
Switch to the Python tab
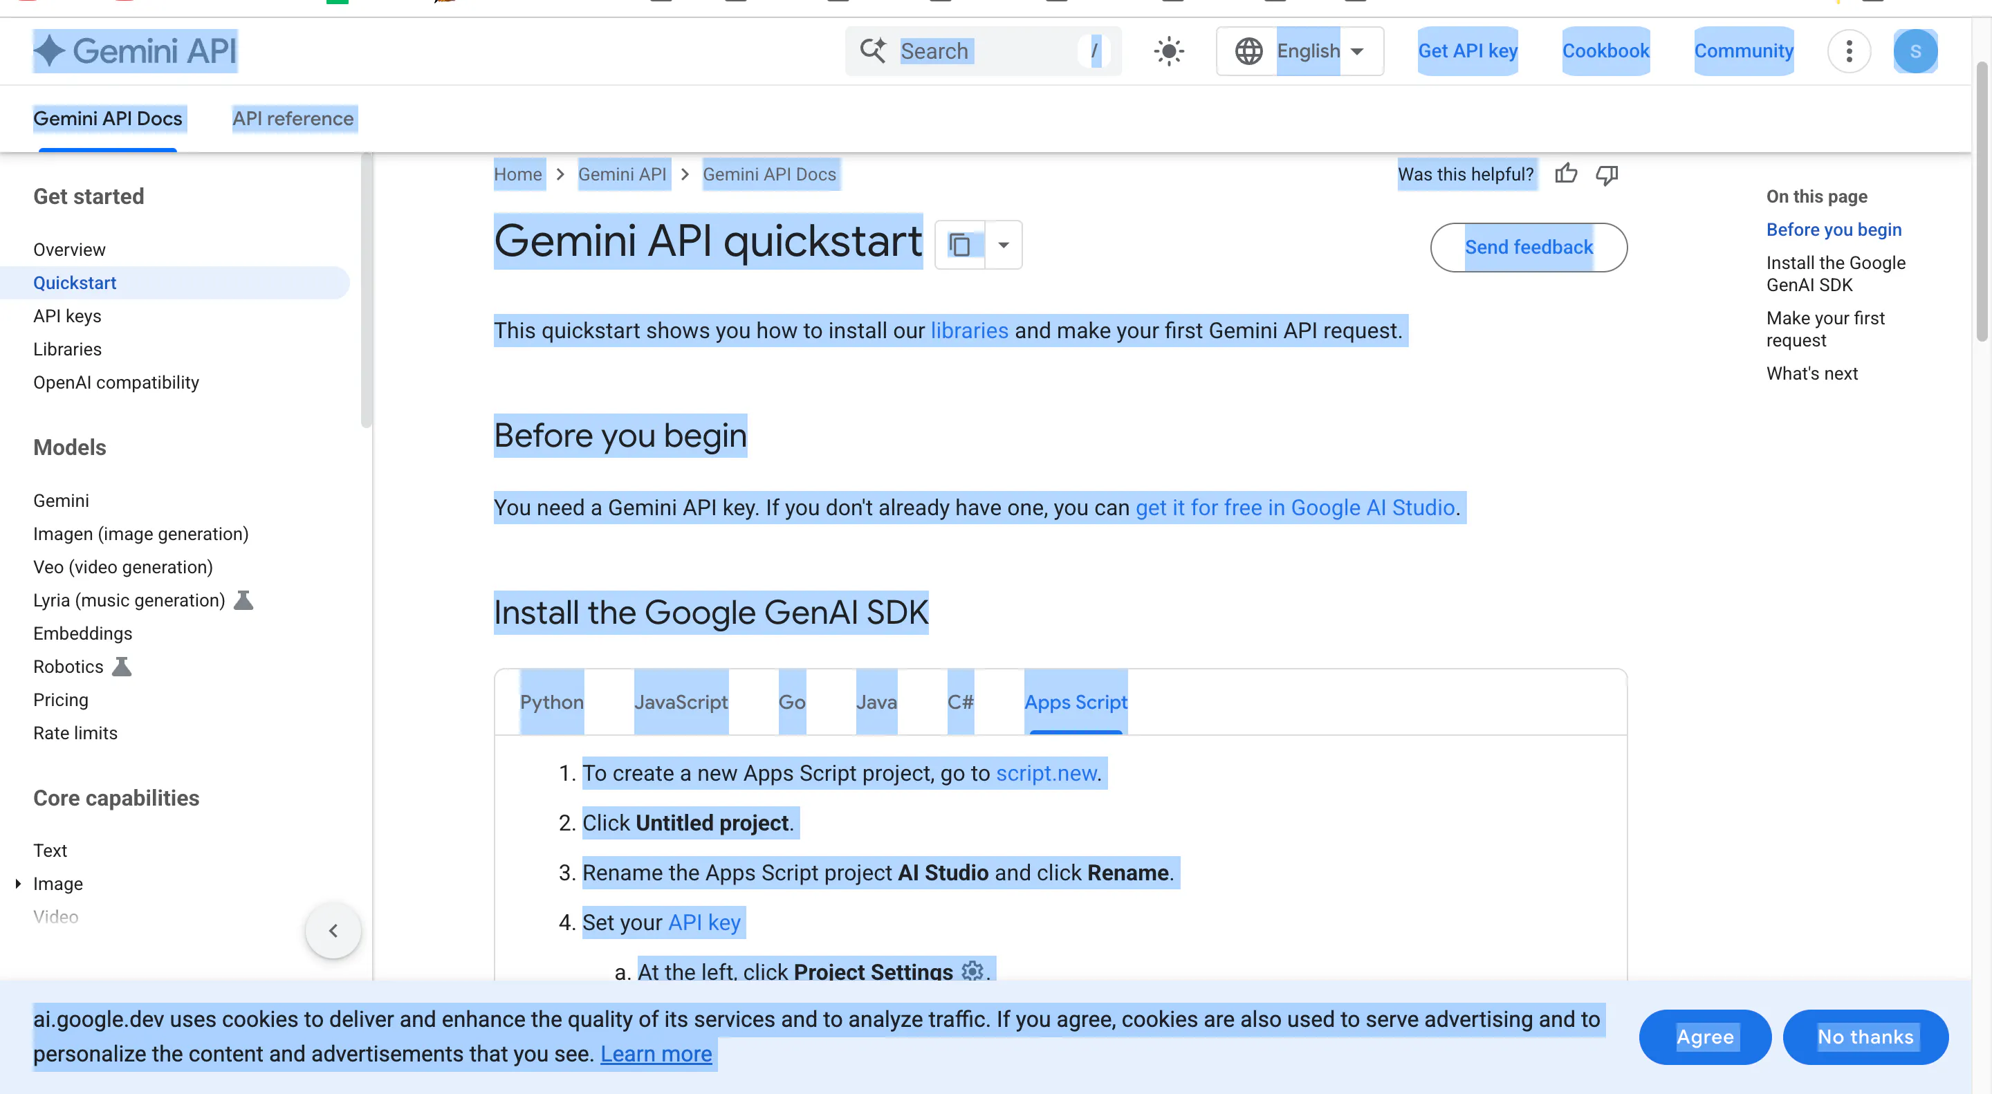coord(551,701)
